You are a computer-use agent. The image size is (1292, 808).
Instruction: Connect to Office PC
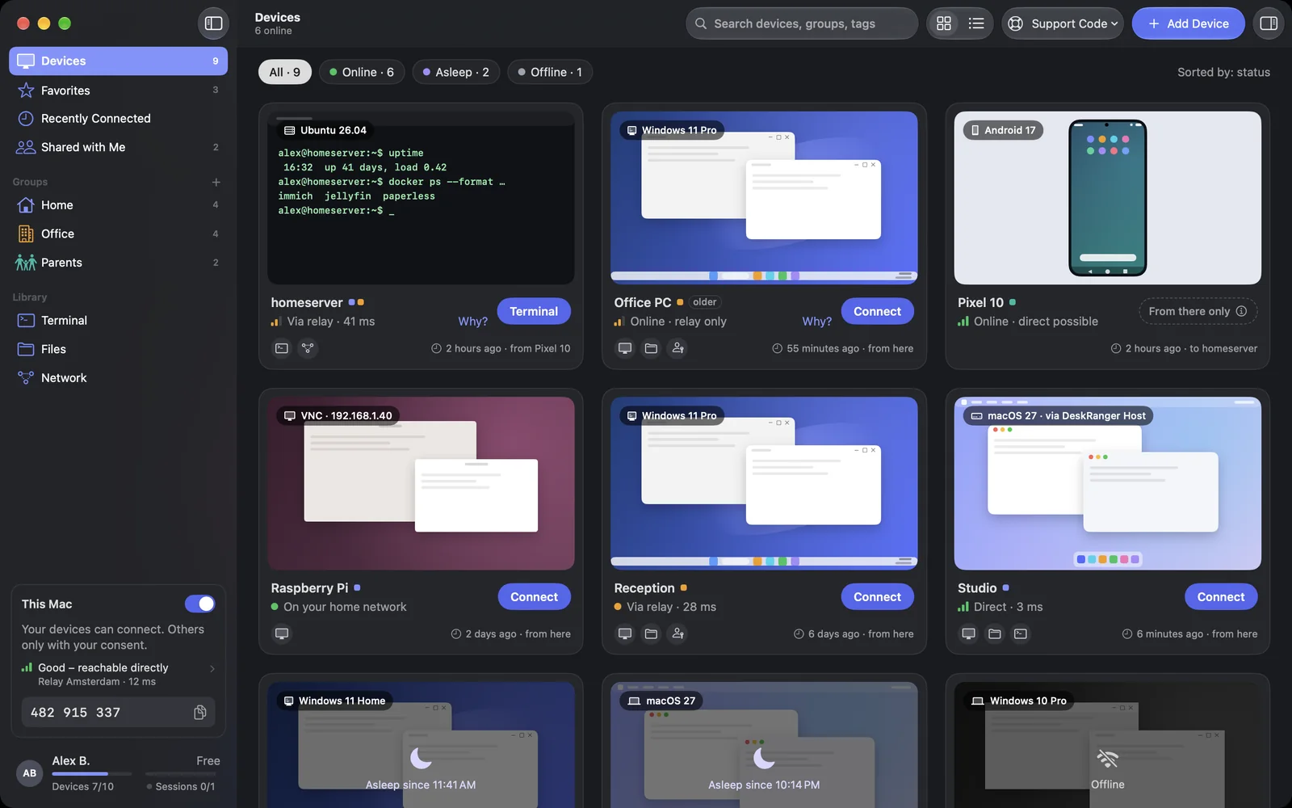coord(877,311)
